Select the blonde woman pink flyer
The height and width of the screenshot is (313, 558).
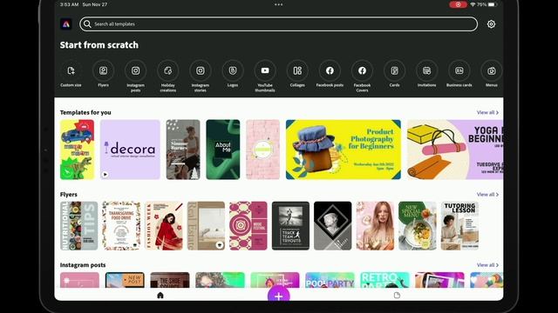tap(375, 226)
